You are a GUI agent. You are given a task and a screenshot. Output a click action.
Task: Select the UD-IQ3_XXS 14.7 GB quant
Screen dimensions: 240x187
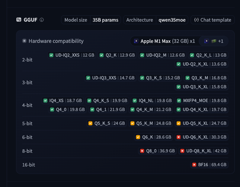pos(110,78)
